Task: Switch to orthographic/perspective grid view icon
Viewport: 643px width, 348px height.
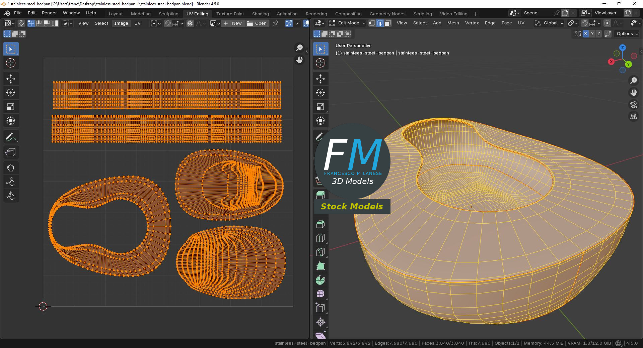Action: coord(634,117)
